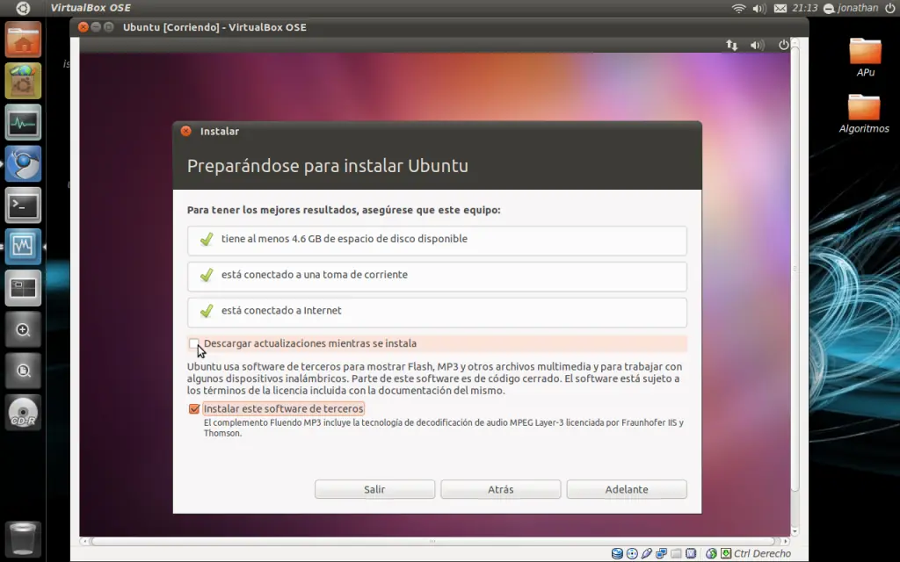
Task: Open the host mail envelope indicator
Action: (x=780, y=8)
